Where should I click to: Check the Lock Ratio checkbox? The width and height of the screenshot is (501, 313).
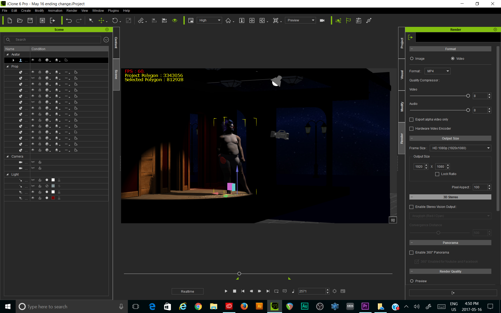point(437,174)
